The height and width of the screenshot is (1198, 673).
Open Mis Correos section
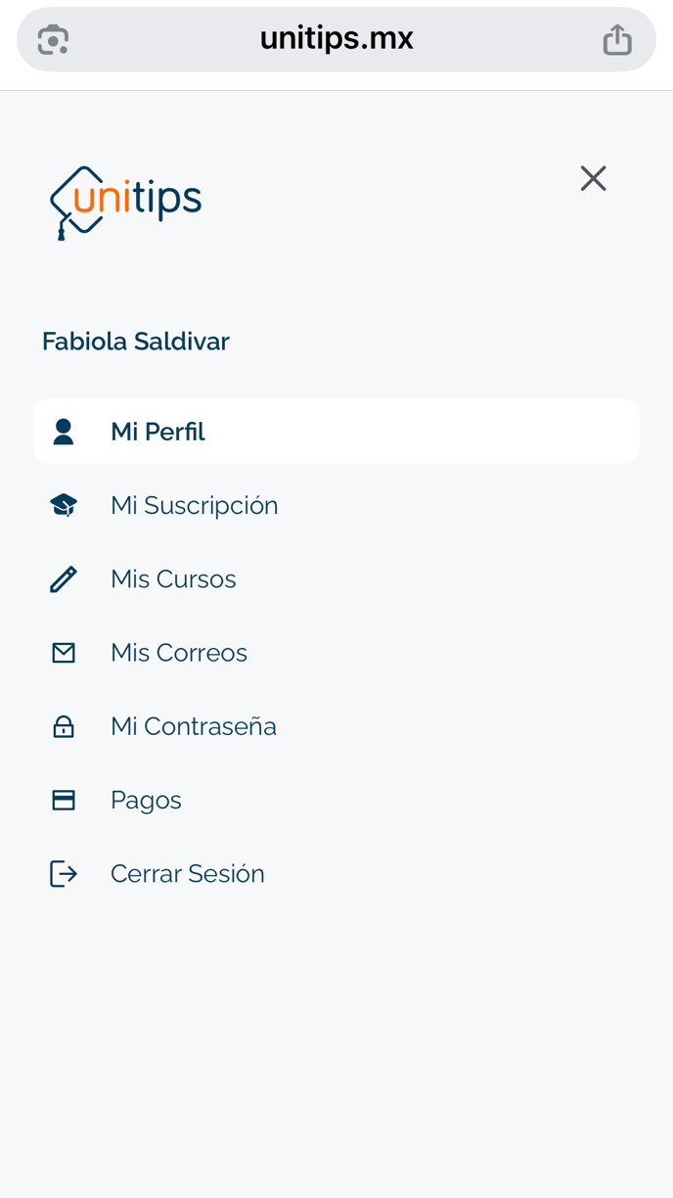pos(179,653)
